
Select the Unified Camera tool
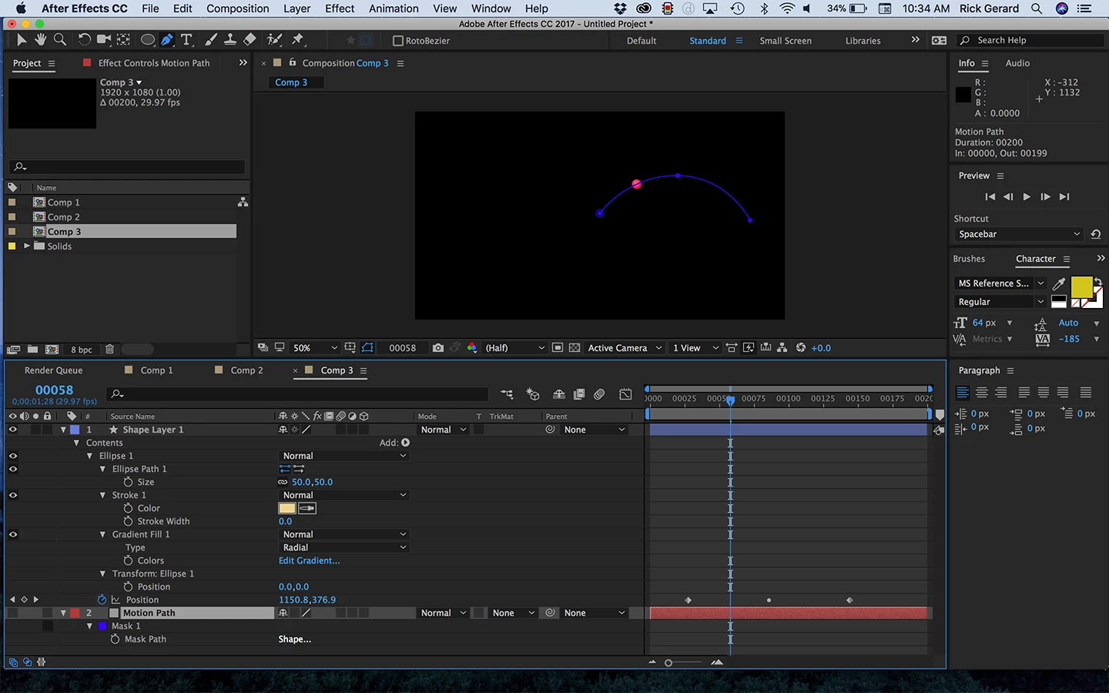coord(103,40)
